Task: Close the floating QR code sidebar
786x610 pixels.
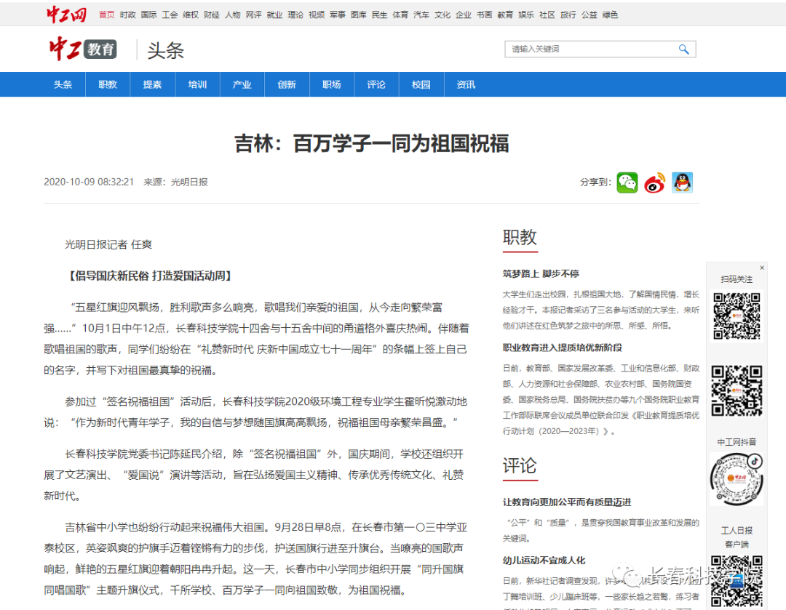Action: (762, 268)
